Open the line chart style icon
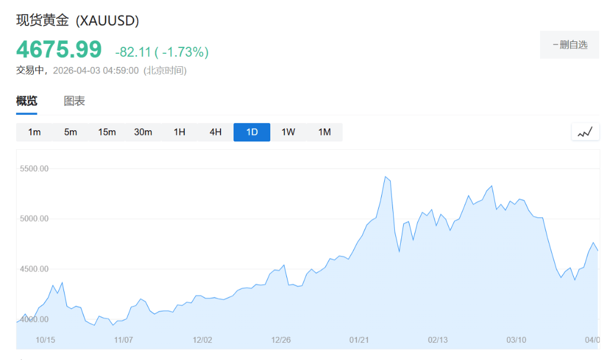This screenshot has height=360, width=607. [x=585, y=132]
